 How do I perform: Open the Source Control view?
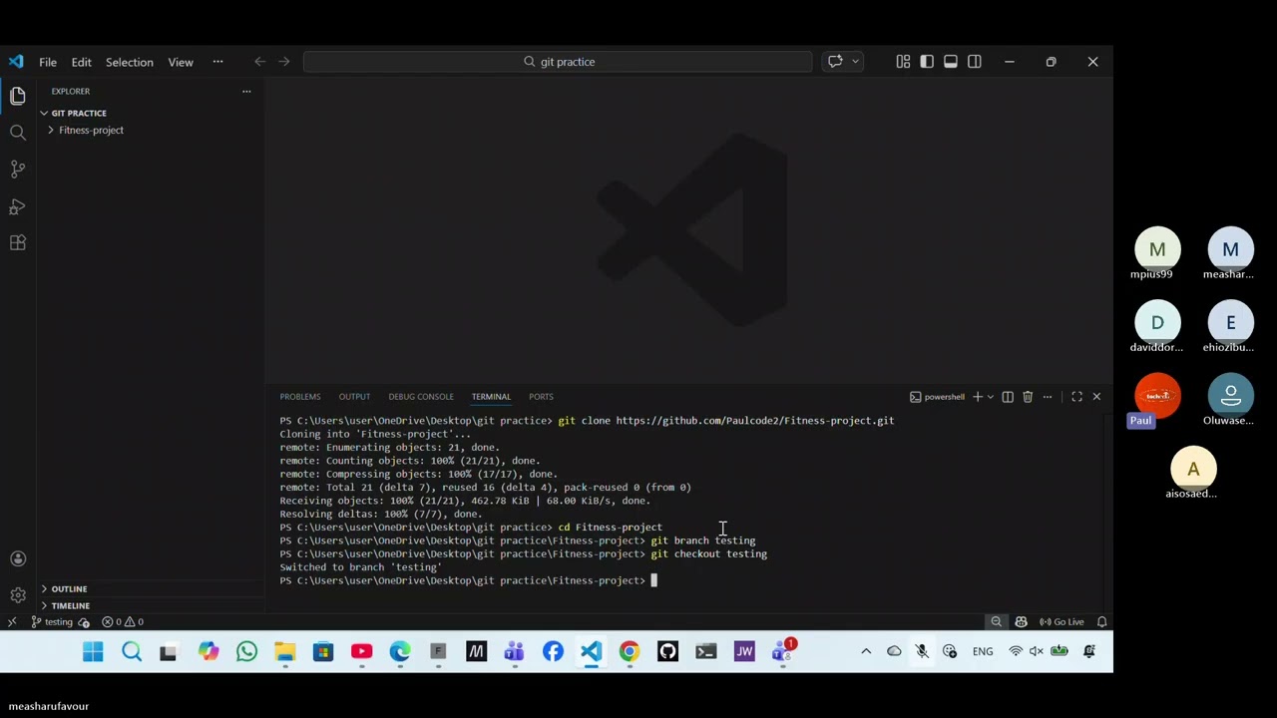pyautogui.click(x=17, y=170)
